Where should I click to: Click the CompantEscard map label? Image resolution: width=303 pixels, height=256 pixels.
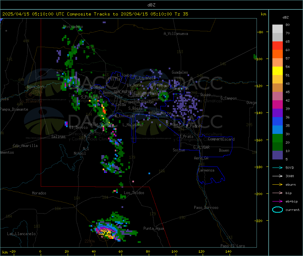tap(221, 139)
